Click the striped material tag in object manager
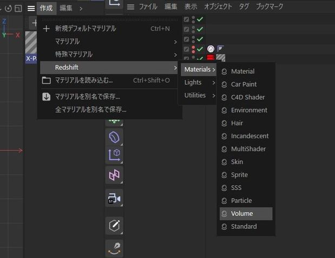 (x=221, y=58)
